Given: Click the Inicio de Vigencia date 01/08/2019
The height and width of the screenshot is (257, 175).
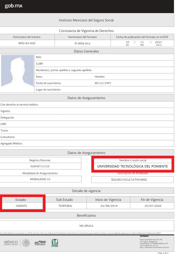Looking at the screenshot, I should tap(108, 206).
